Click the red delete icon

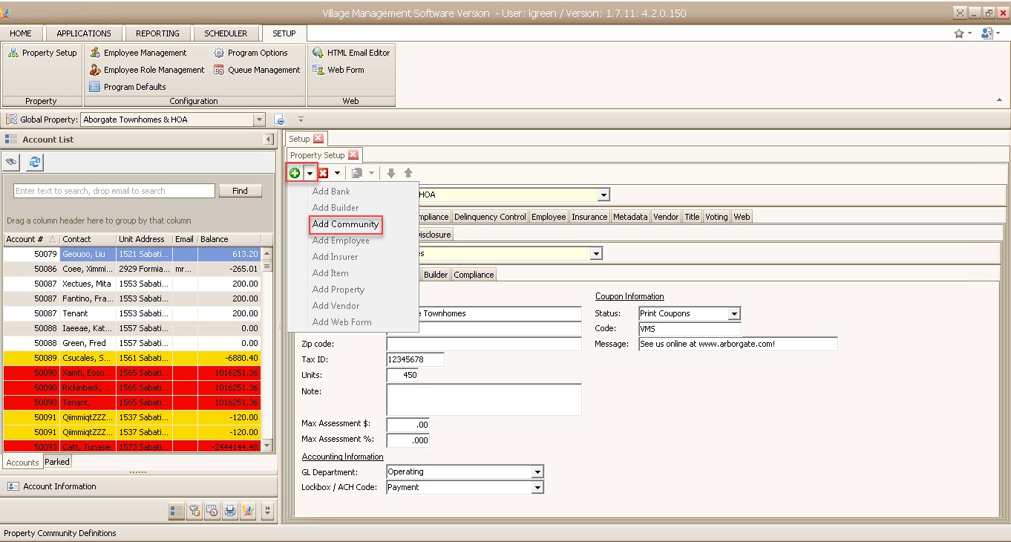pyautogui.click(x=324, y=173)
